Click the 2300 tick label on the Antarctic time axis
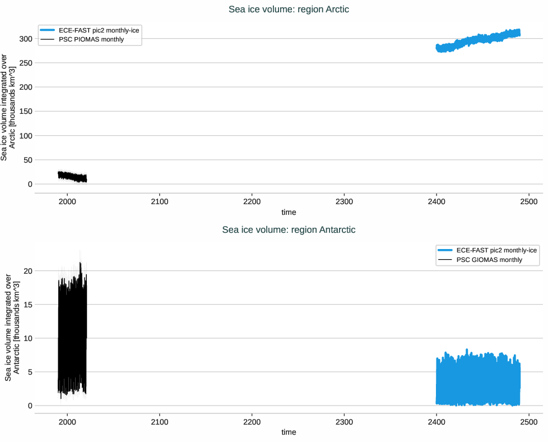 click(343, 421)
